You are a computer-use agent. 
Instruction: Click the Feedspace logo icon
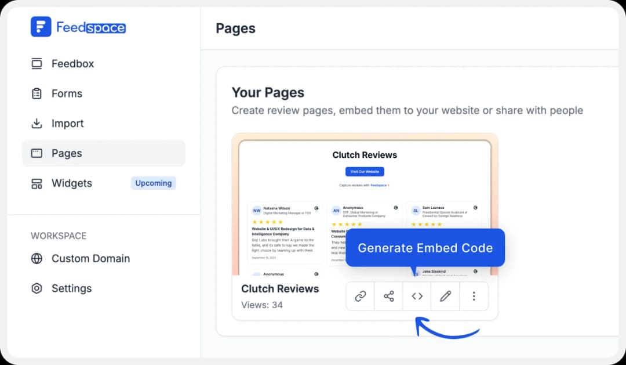point(42,26)
